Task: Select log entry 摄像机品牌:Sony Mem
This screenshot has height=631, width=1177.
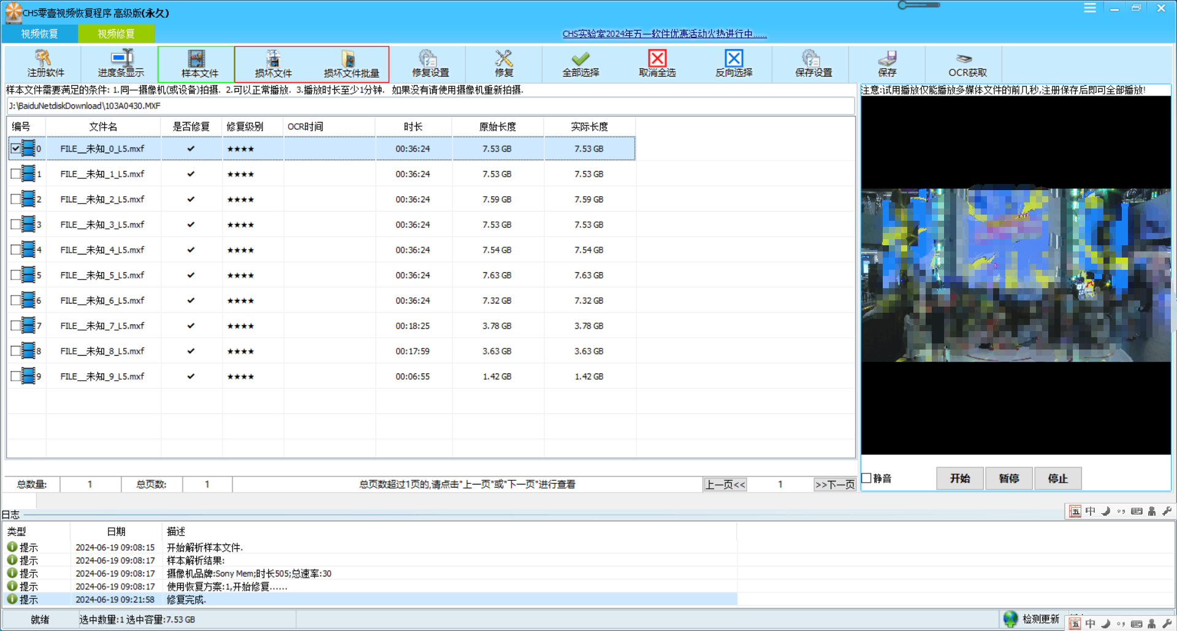Action: click(x=249, y=573)
